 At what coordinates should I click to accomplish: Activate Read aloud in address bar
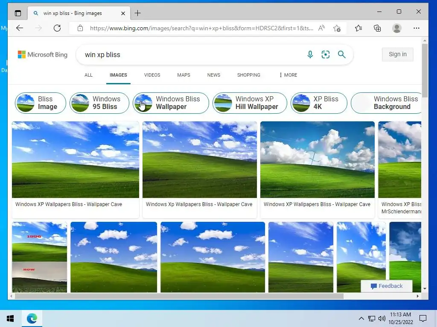[321, 28]
